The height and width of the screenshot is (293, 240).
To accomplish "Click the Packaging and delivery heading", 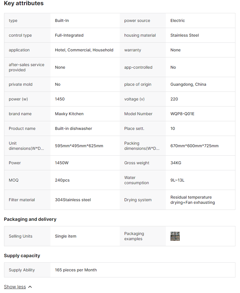I will point(30,219).
